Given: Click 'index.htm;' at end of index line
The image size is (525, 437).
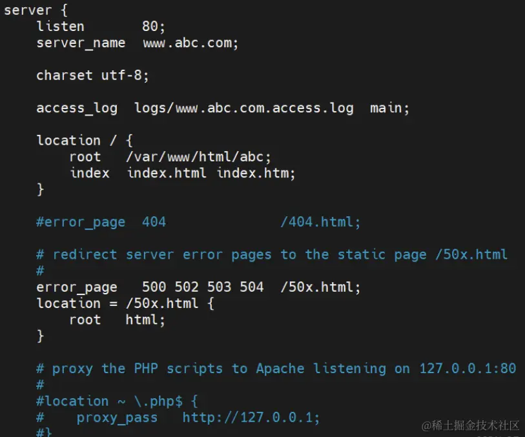Looking at the screenshot, I should click(x=256, y=173).
